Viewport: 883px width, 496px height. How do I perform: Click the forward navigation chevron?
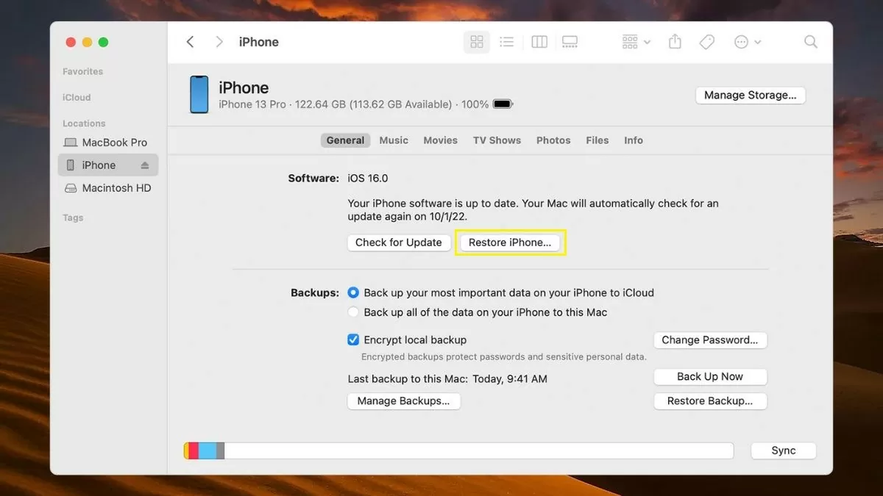click(219, 42)
